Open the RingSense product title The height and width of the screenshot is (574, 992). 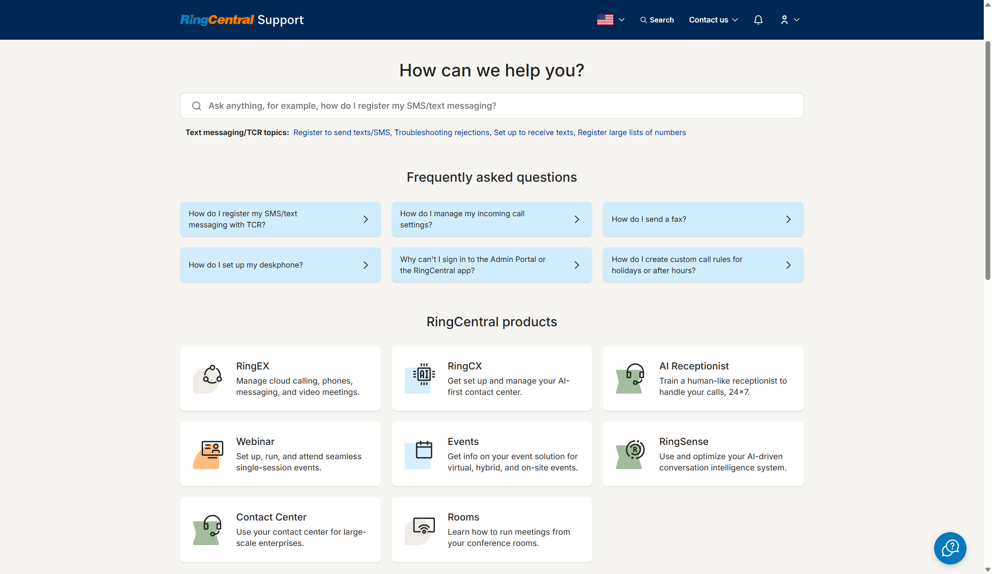(684, 442)
